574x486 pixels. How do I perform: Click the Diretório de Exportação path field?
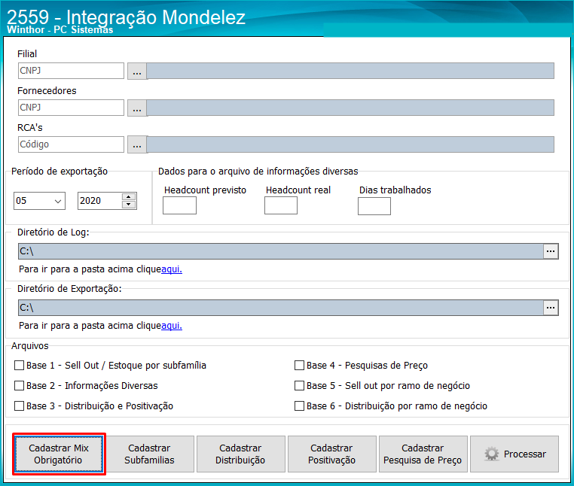pos(281,308)
